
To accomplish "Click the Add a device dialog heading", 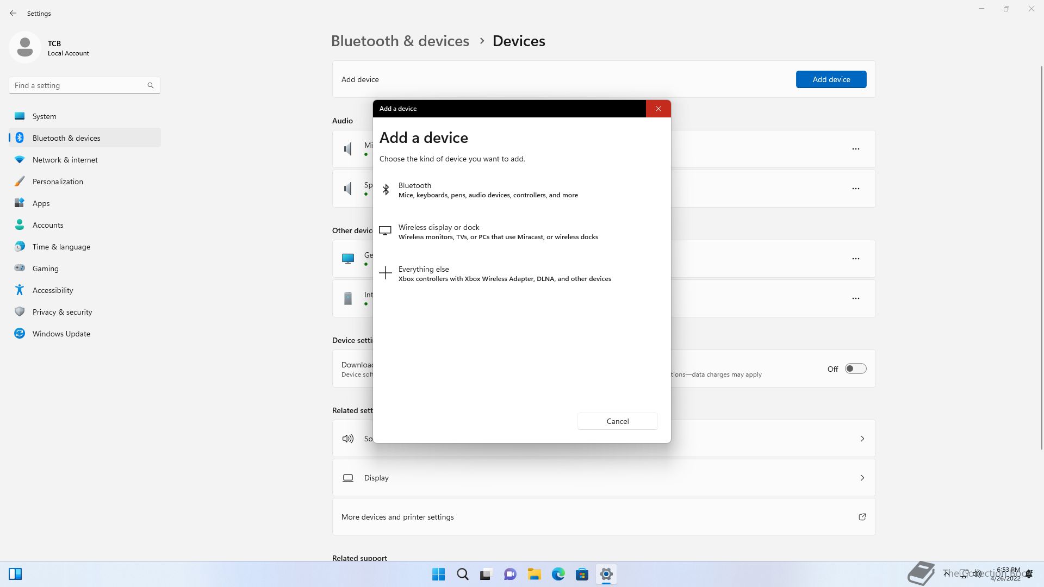I will (424, 138).
